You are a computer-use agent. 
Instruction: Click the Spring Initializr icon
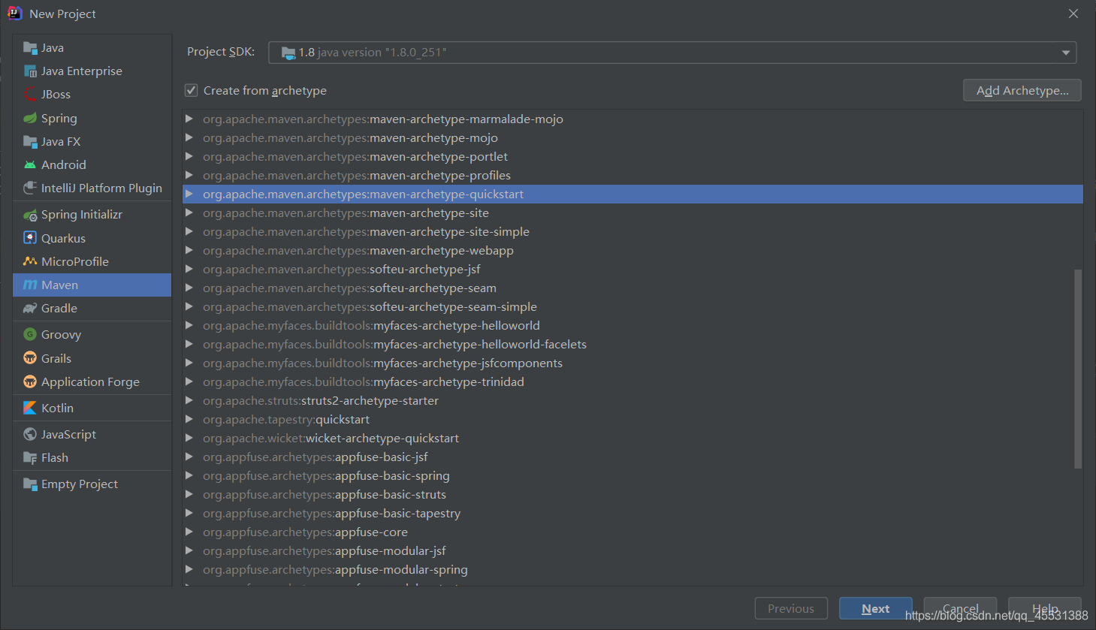30,215
